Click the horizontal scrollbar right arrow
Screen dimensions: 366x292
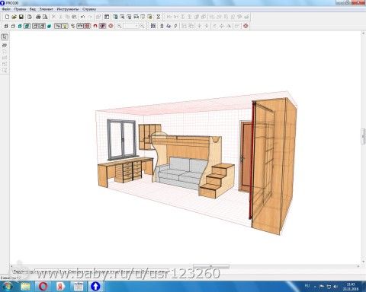pos(358,266)
